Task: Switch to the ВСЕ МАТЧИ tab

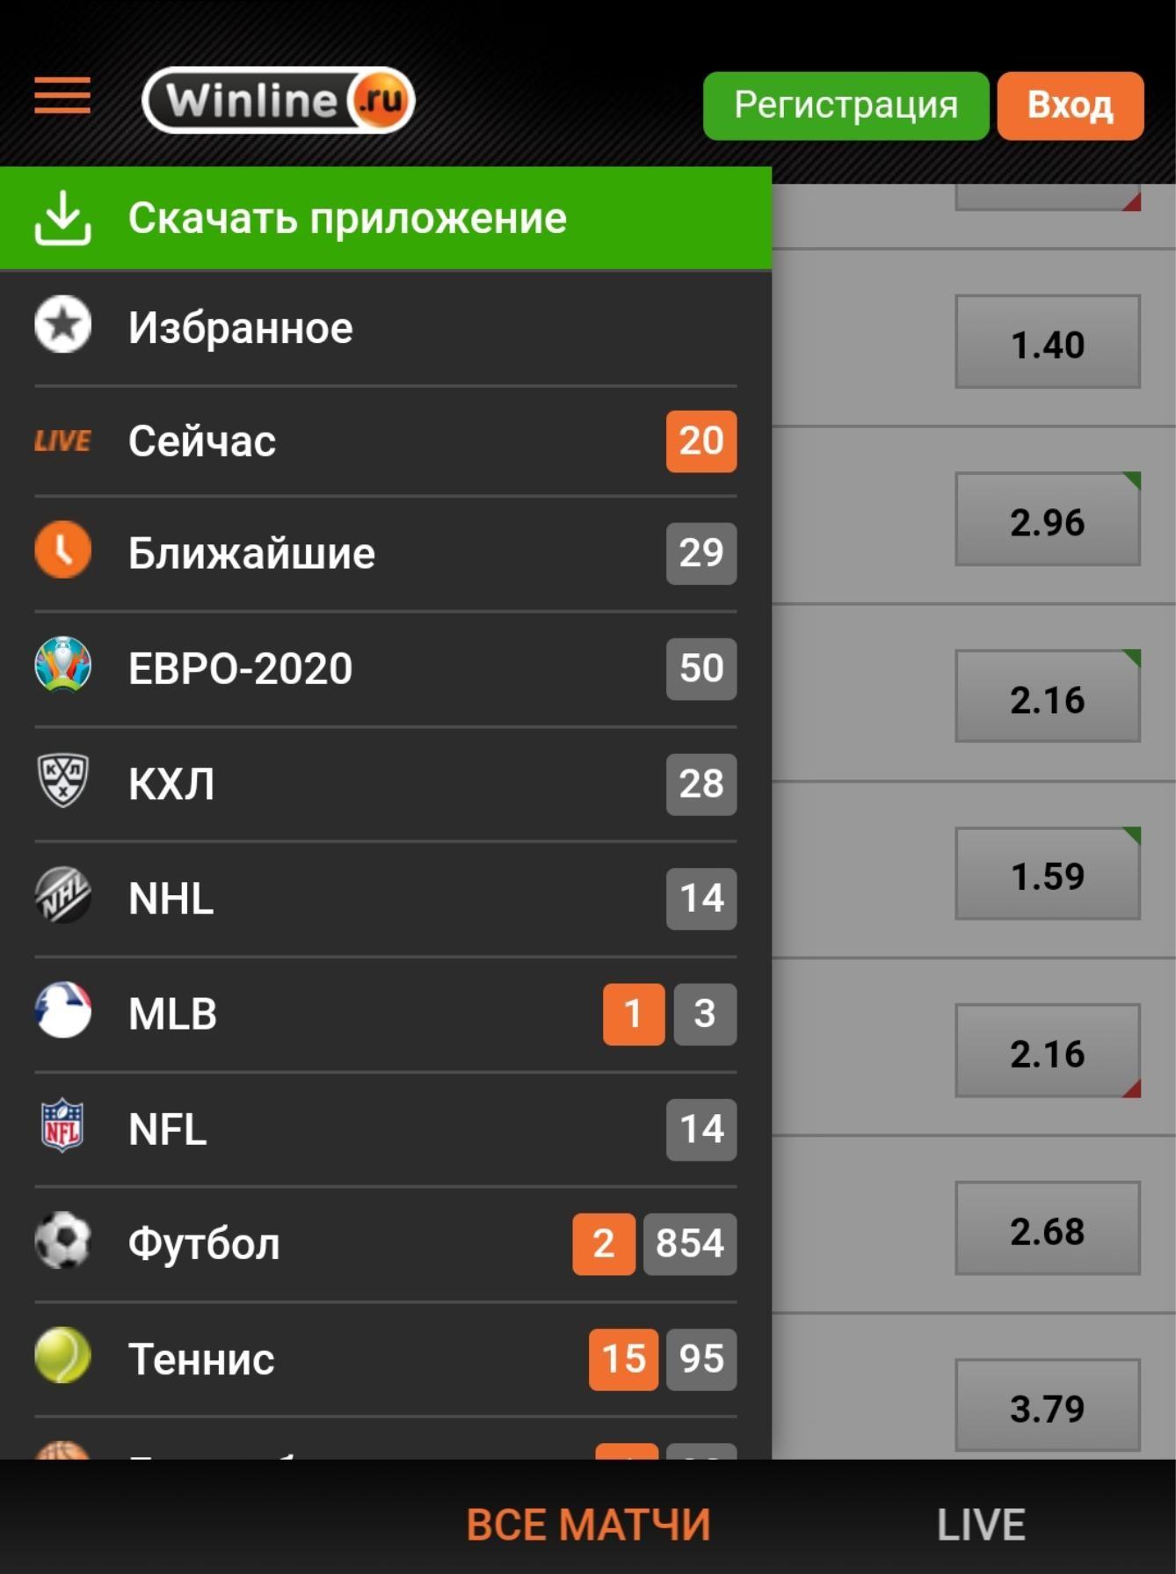Action: coord(588,1524)
